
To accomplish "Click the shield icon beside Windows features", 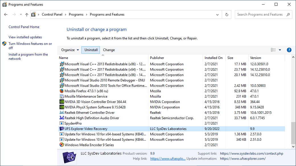I will click(4, 44).
